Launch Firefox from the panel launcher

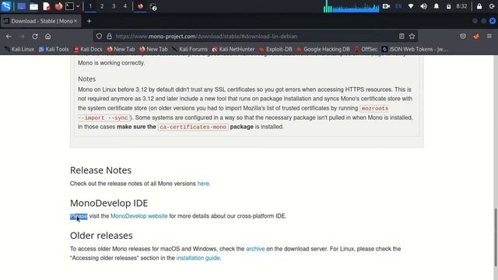(58, 6)
